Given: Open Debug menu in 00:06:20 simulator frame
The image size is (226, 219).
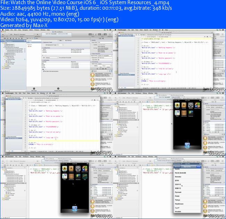Looking at the screenshot, I should point(145,93).
